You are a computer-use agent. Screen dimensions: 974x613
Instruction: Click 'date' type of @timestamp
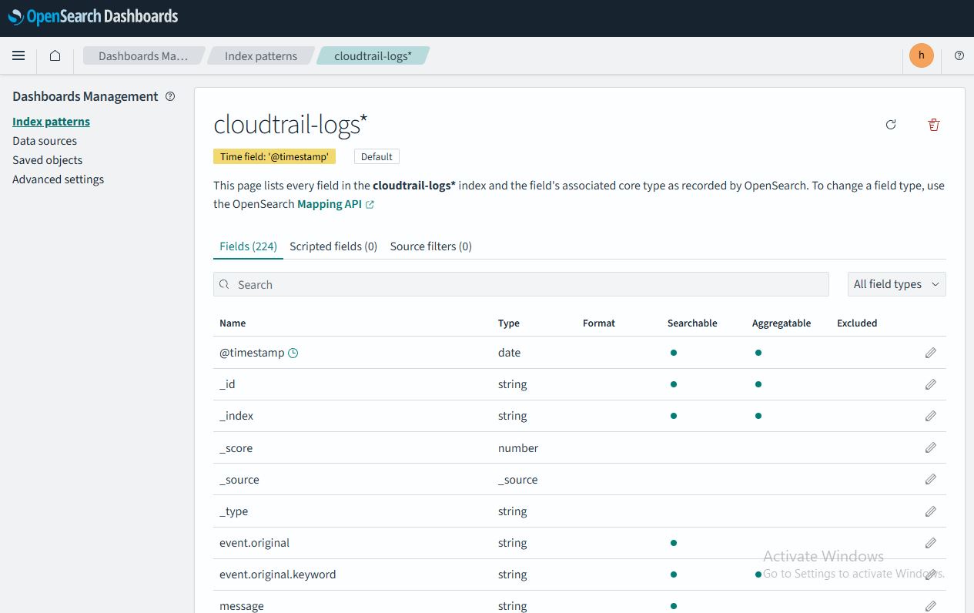click(x=510, y=353)
